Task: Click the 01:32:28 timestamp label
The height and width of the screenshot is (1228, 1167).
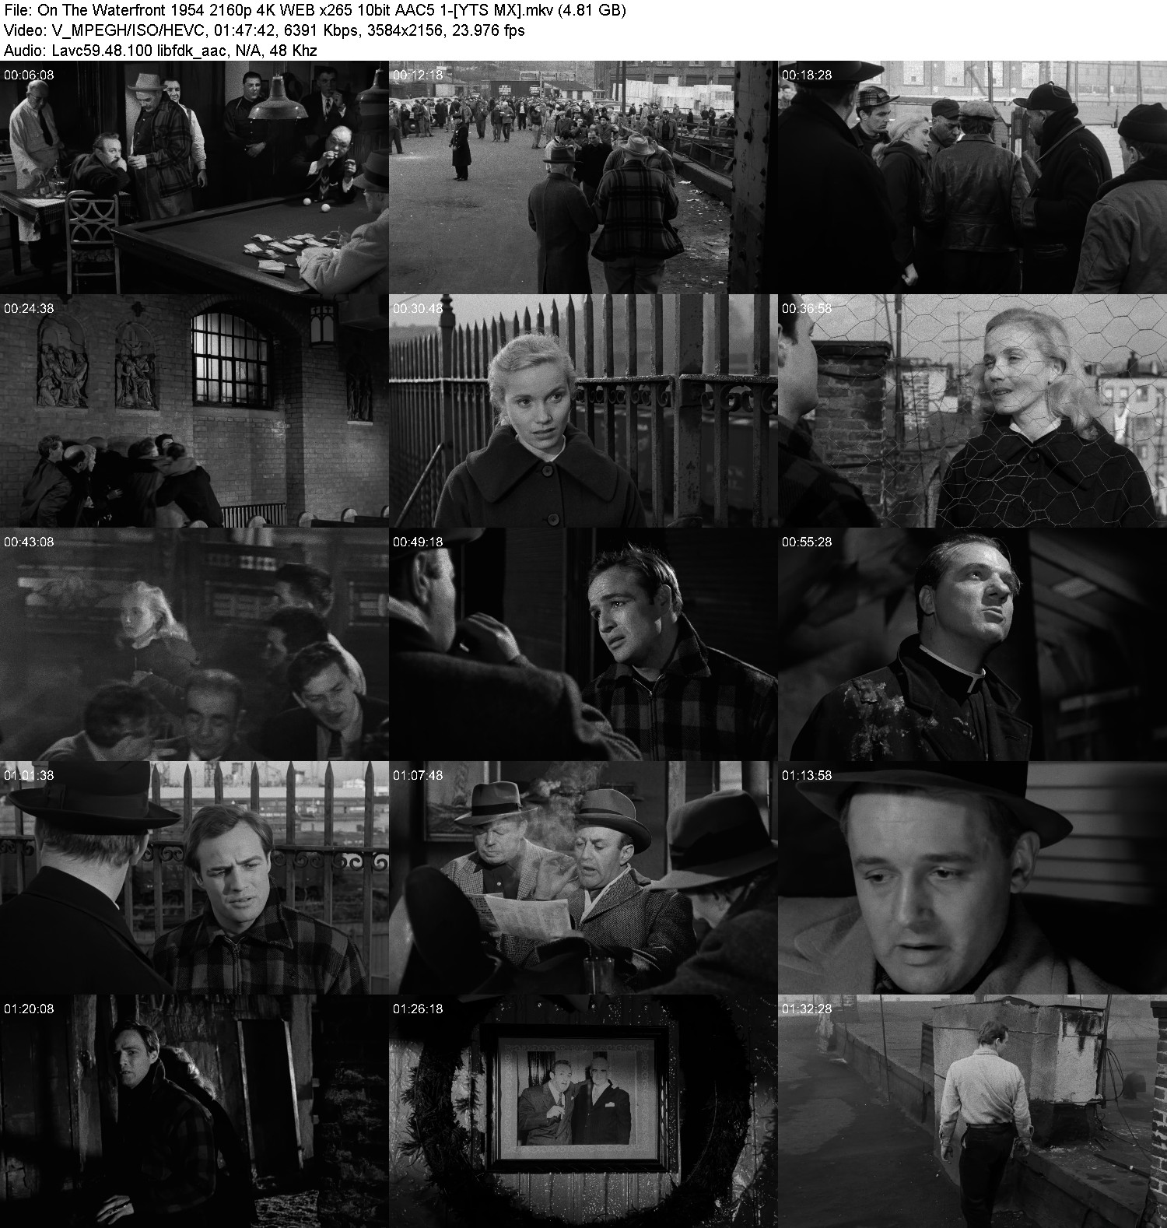Action: coord(807,1009)
